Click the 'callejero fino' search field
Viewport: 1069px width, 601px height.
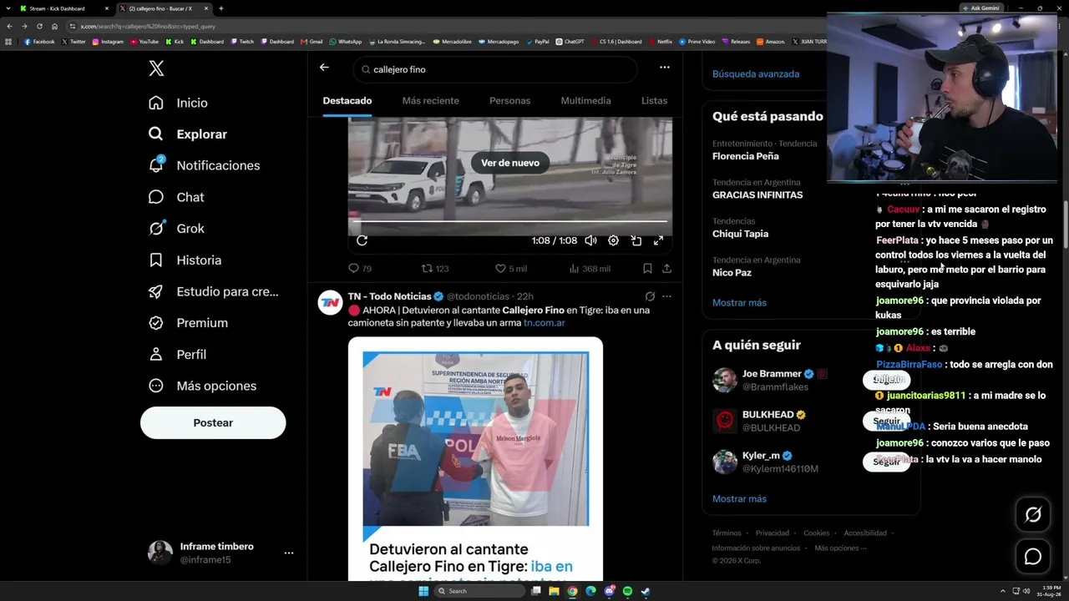tap(495, 69)
